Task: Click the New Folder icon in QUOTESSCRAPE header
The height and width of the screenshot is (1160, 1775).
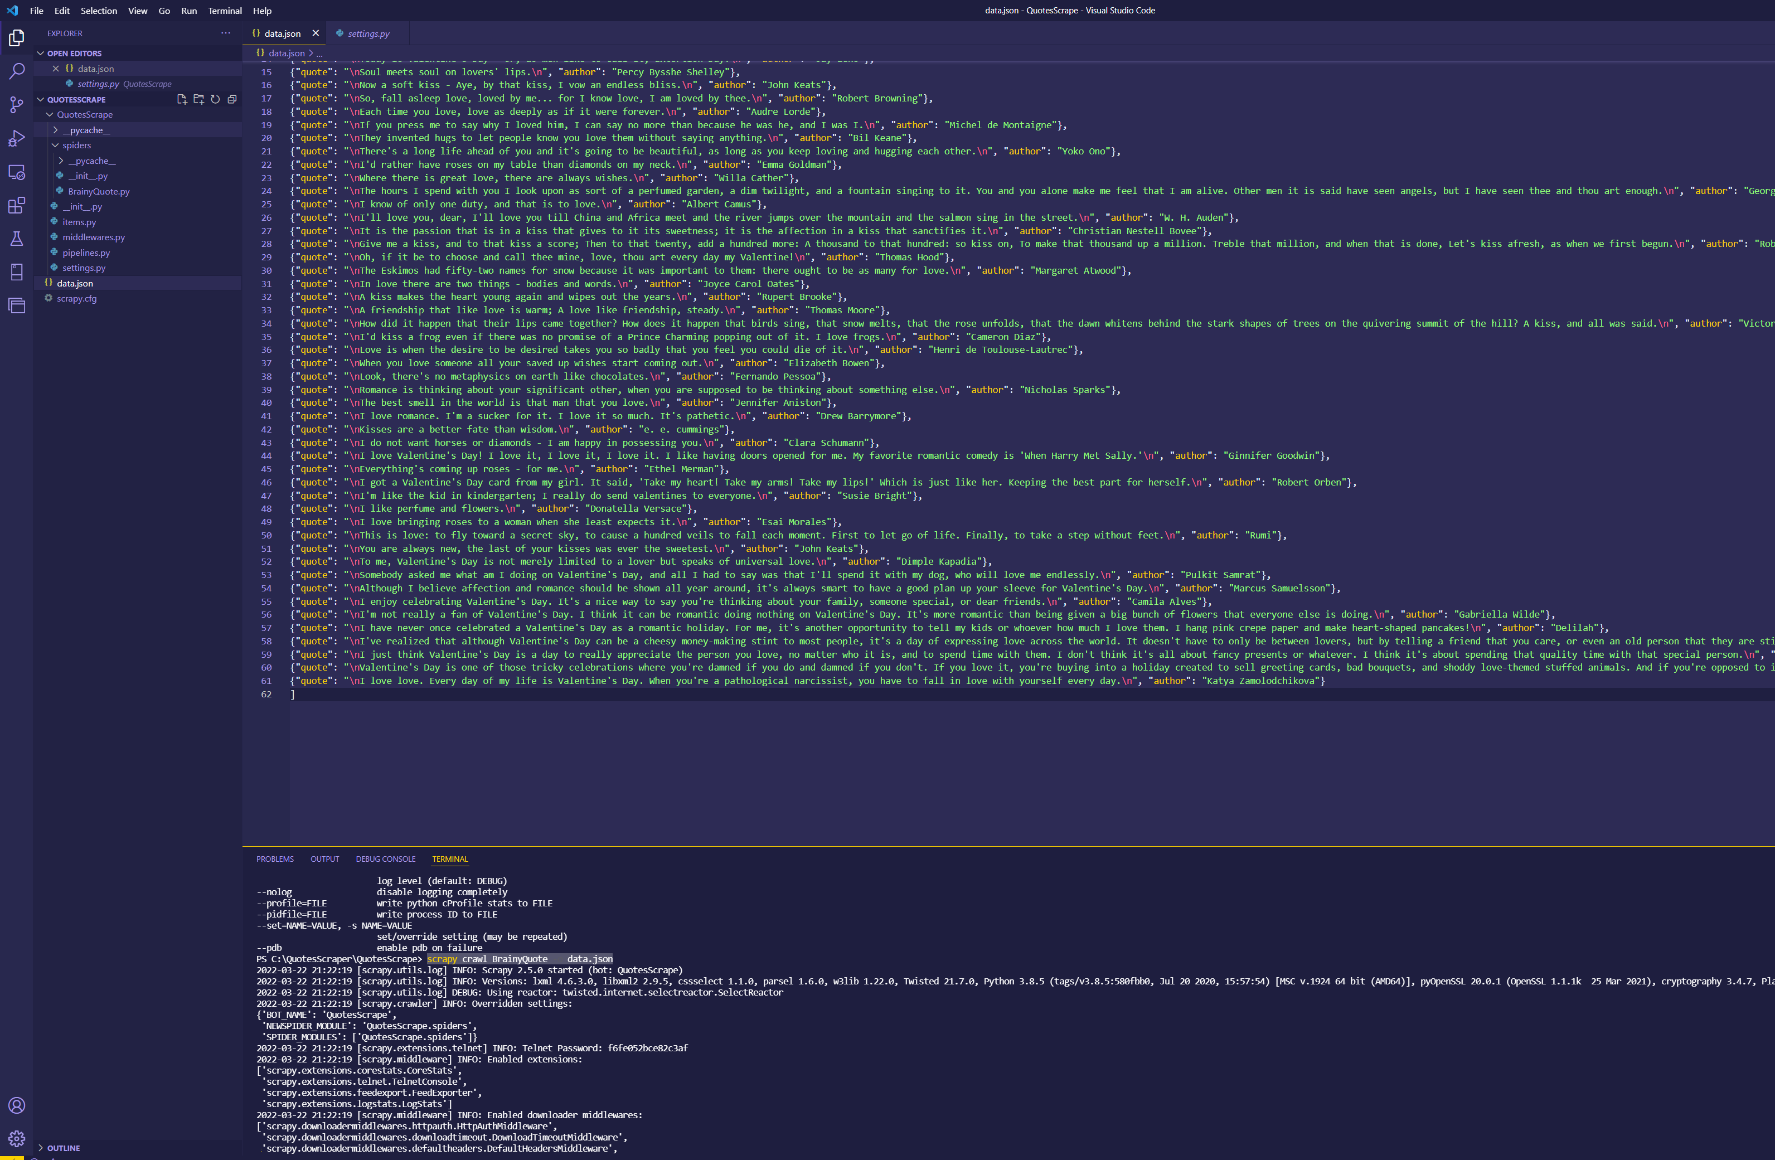Action: coord(198,99)
